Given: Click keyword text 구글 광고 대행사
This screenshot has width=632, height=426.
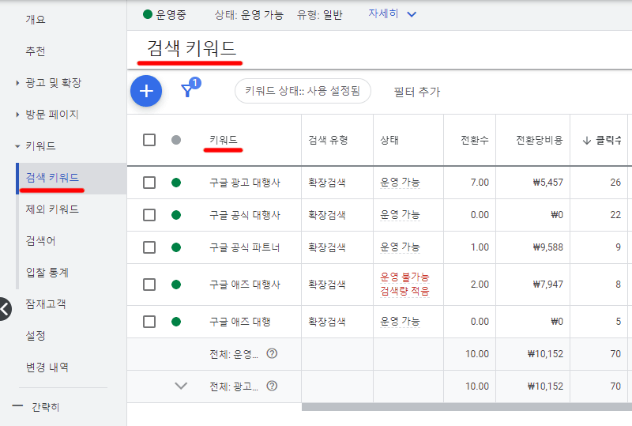Looking at the screenshot, I should 245,183.
